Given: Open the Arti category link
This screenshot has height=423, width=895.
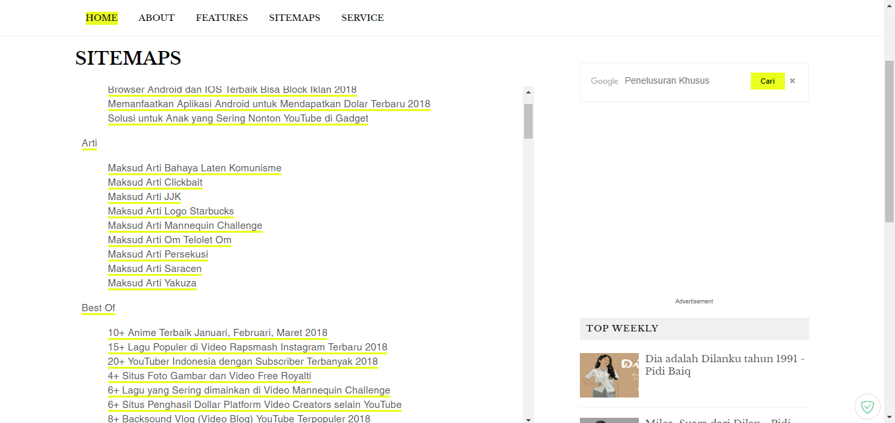Looking at the screenshot, I should (89, 143).
